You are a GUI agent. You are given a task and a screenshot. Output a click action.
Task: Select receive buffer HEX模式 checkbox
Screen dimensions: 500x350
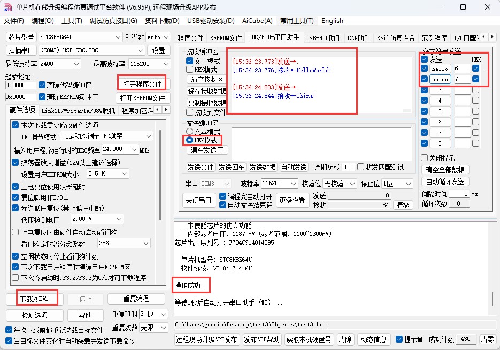coord(189,70)
